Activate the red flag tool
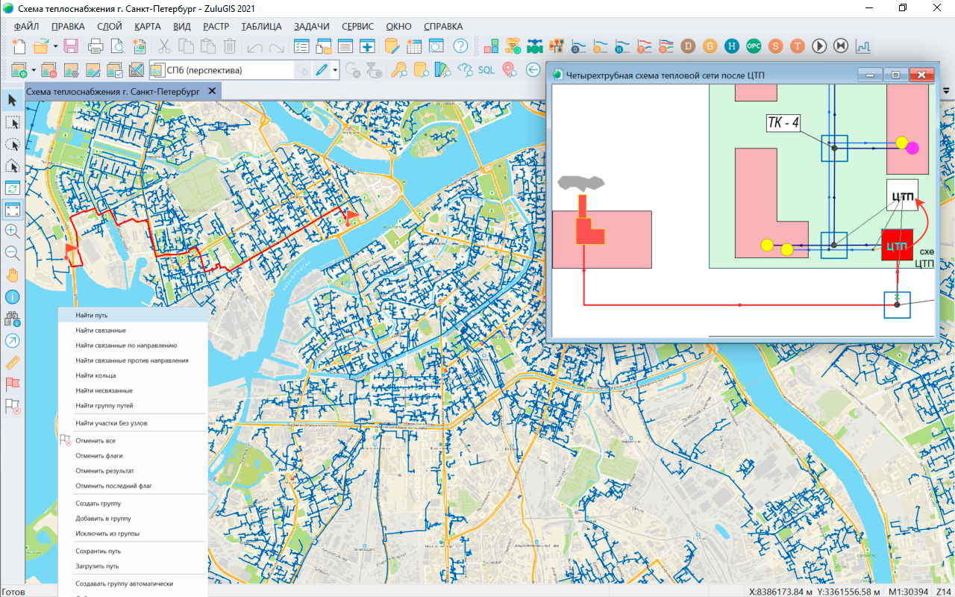Viewport: 955px width, 597px height. pyautogui.click(x=13, y=384)
